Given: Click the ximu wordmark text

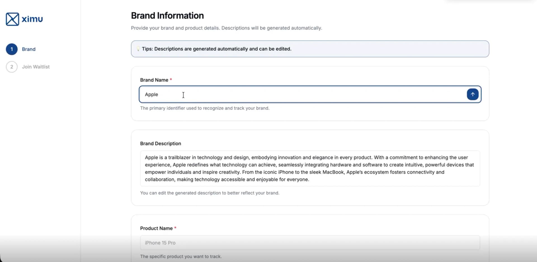Looking at the screenshot, I should point(32,19).
